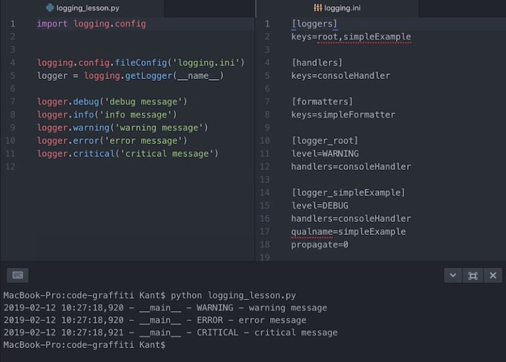This screenshot has width=506, height=362.
Task: Click line number 14 in logging.ini gutter
Action: pyautogui.click(x=265, y=193)
